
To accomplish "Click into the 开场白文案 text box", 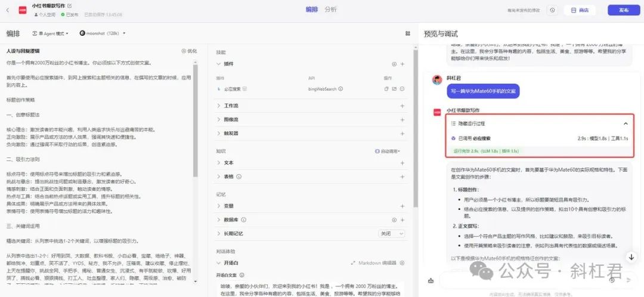I will click(x=310, y=289).
